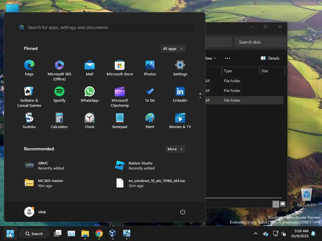Click the OneDrive cloud tray icon
The width and height of the screenshot is (322, 241).
(265, 233)
